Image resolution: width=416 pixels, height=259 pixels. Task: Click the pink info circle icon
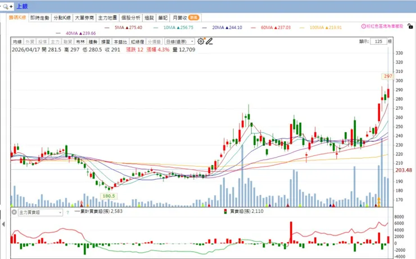tap(364, 26)
